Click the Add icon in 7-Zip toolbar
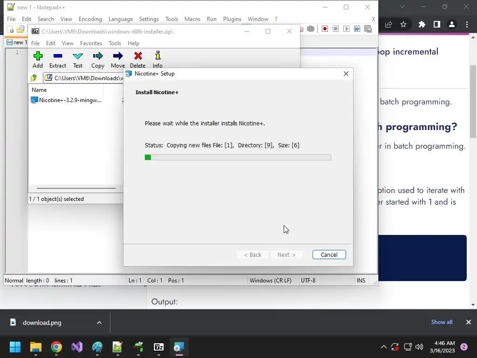 click(x=38, y=60)
